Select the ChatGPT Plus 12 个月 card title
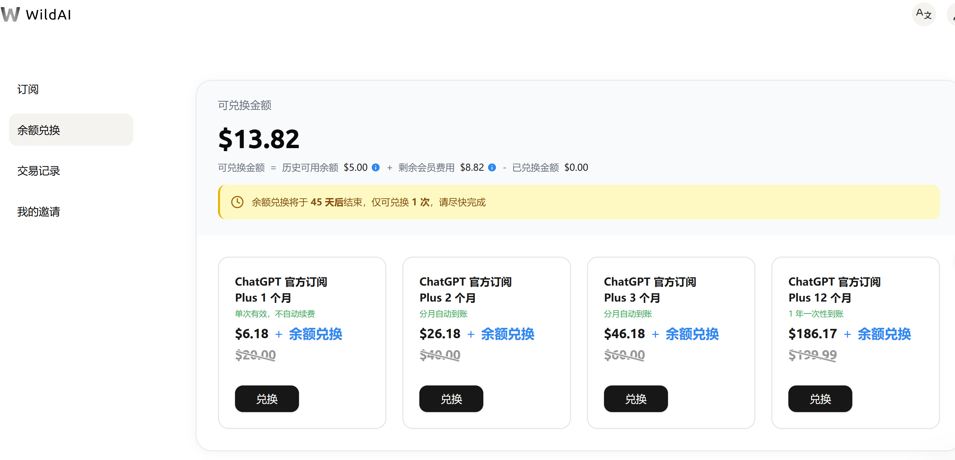Viewport: 955px width, 460px height. (x=834, y=289)
